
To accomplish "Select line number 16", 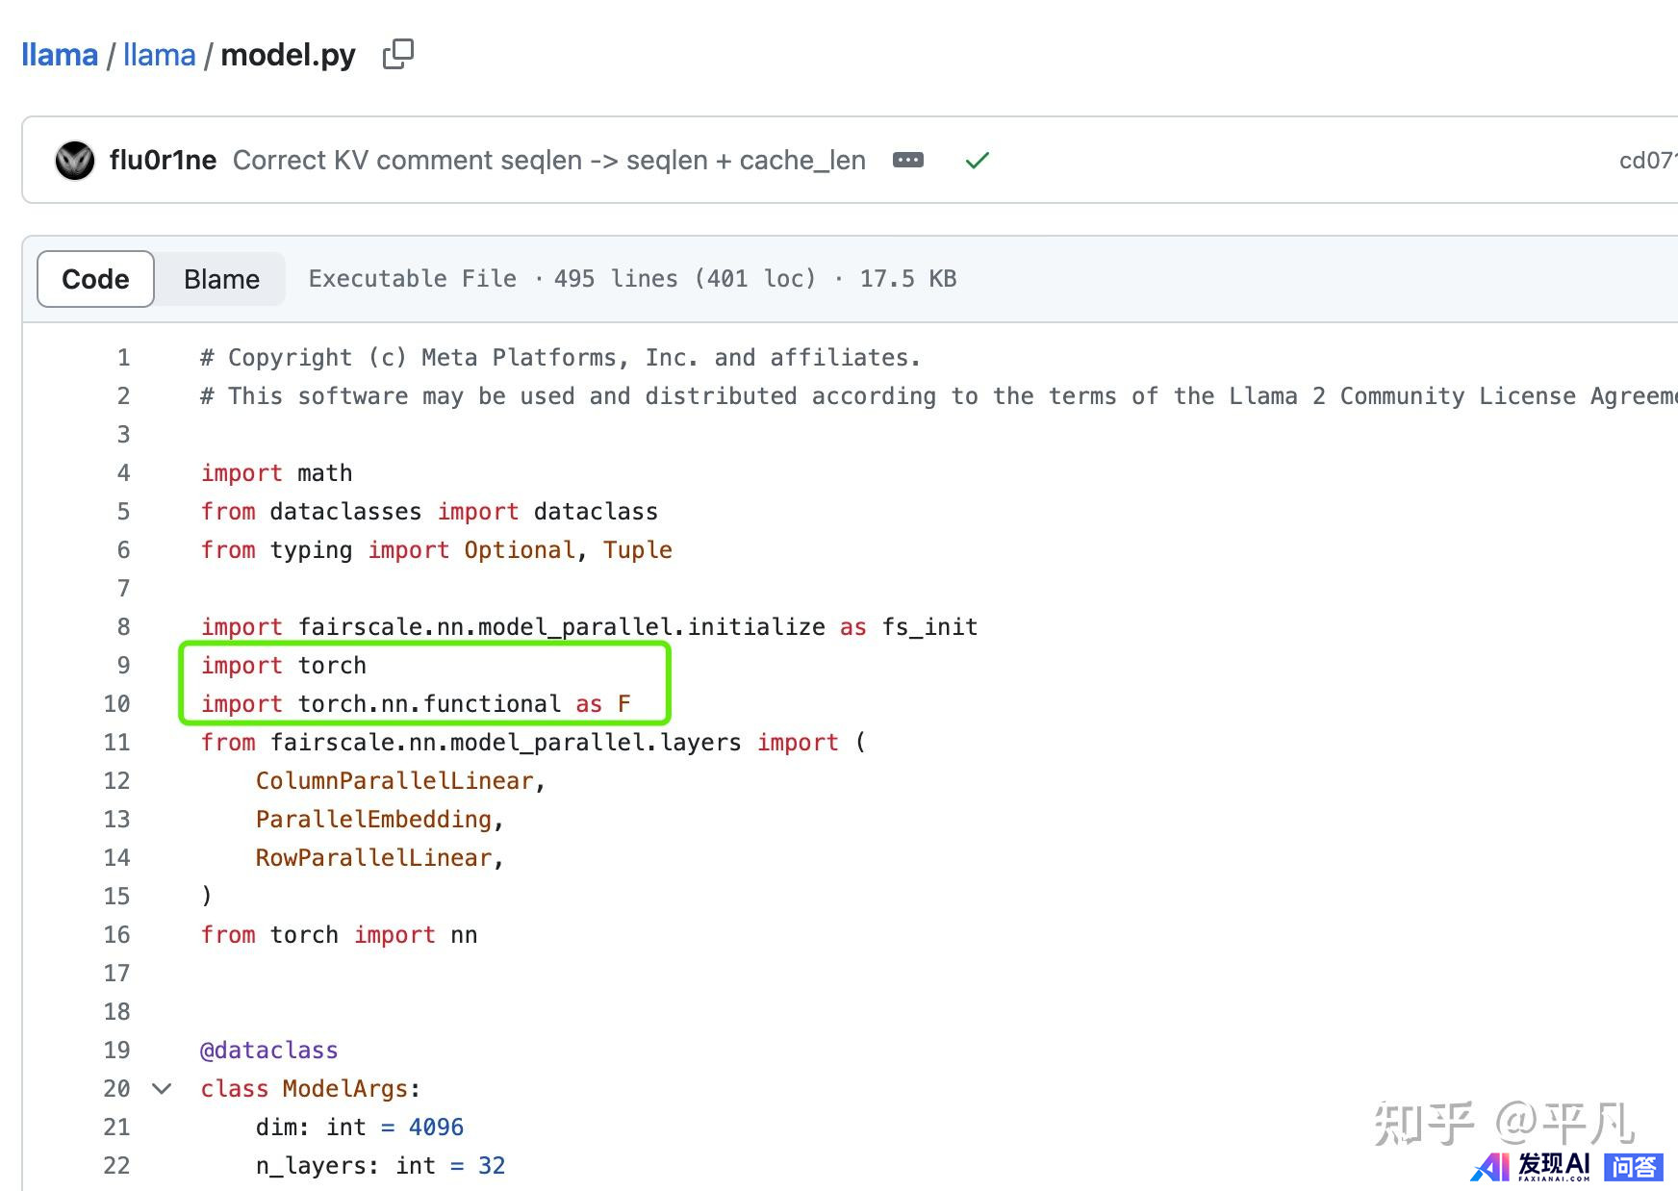I will tap(117, 935).
